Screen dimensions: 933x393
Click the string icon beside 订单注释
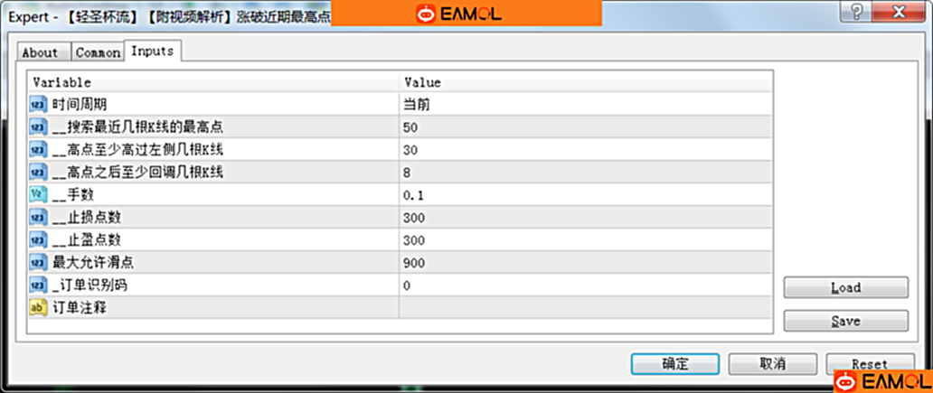click(x=37, y=308)
